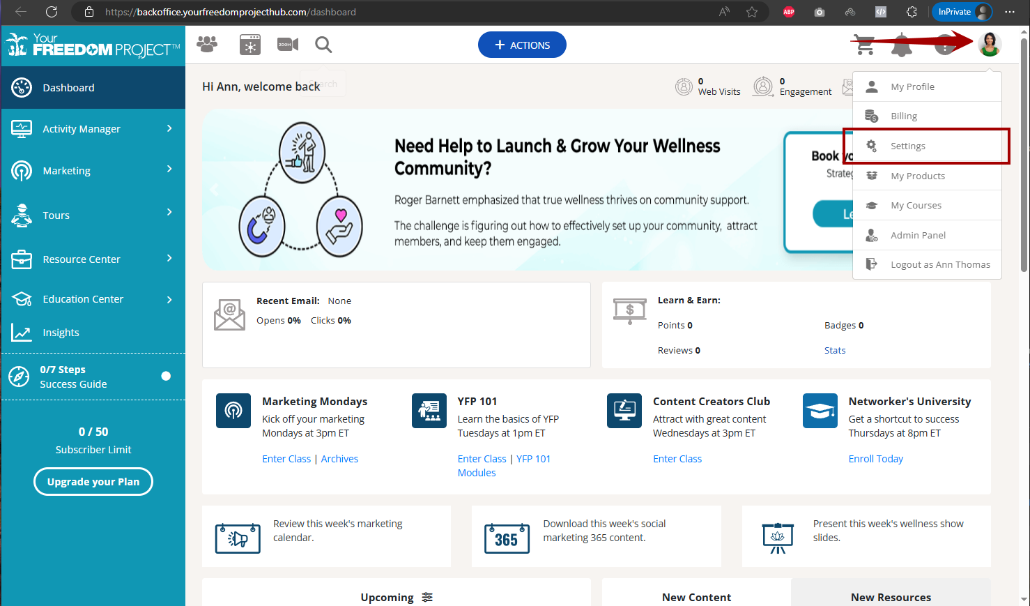Click the 365 calendar icon
Image resolution: width=1030 pixels, height=606 pixels.
point(507,538)
